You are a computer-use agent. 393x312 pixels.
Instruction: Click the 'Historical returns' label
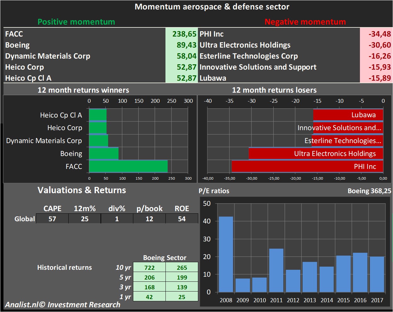pyautogui.click(x=65, y=268)
